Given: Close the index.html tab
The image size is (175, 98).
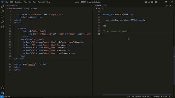Looking at the screenshot, I should click(16, 6).
